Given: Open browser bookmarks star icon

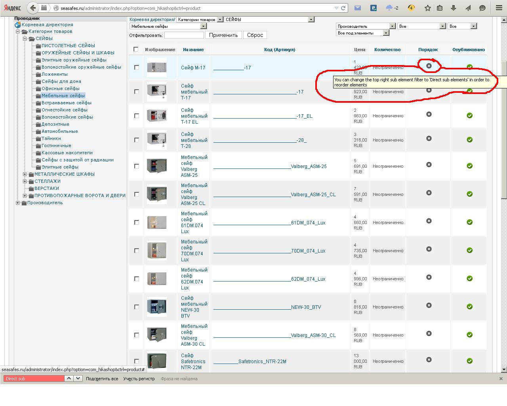Looking at the screenshot, I should [427, 8].
